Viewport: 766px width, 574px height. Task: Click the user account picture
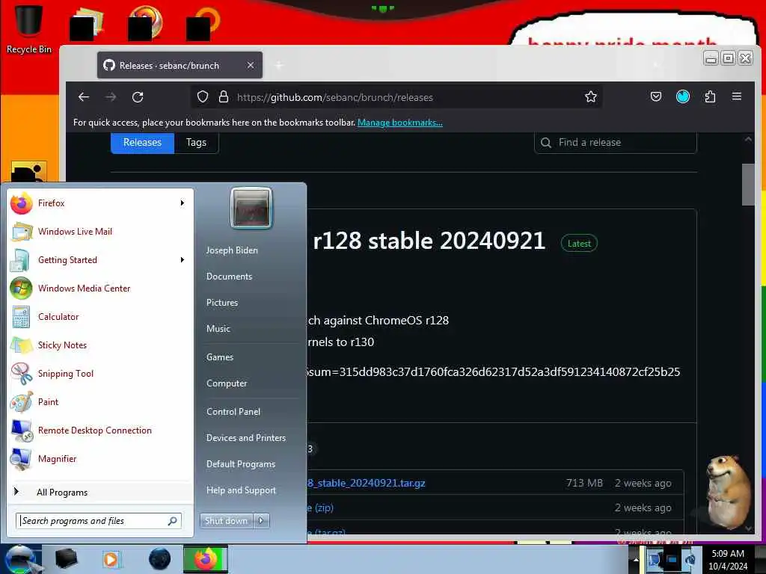coord(251,208)
